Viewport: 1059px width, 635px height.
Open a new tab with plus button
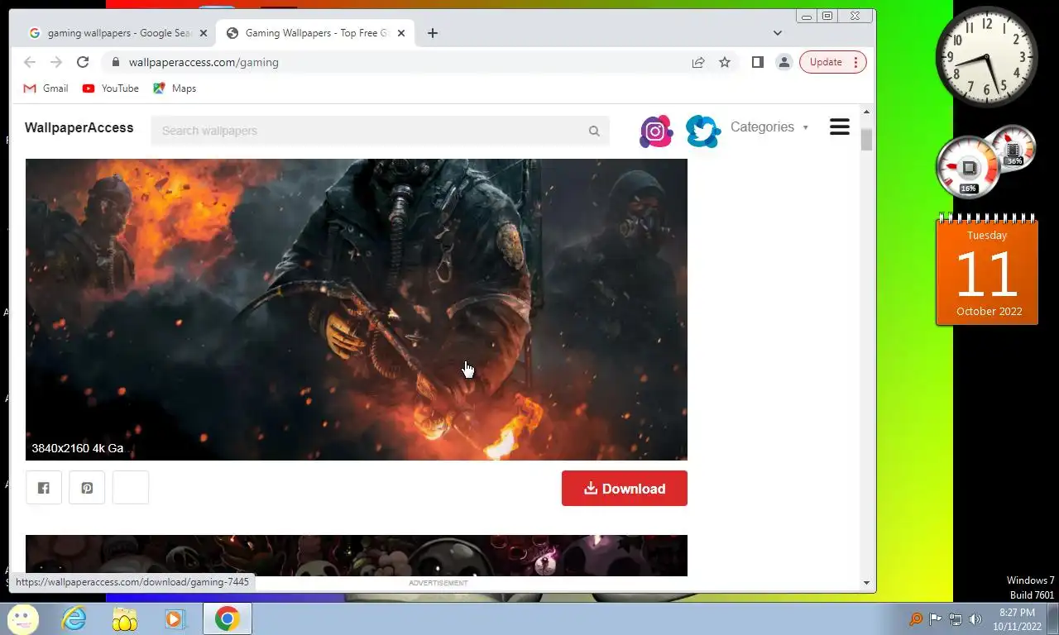(433, 33)
